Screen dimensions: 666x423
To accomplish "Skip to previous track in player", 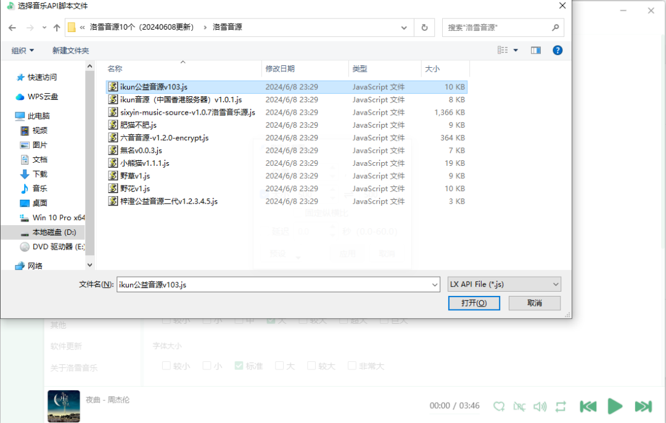I will [588, 406].
